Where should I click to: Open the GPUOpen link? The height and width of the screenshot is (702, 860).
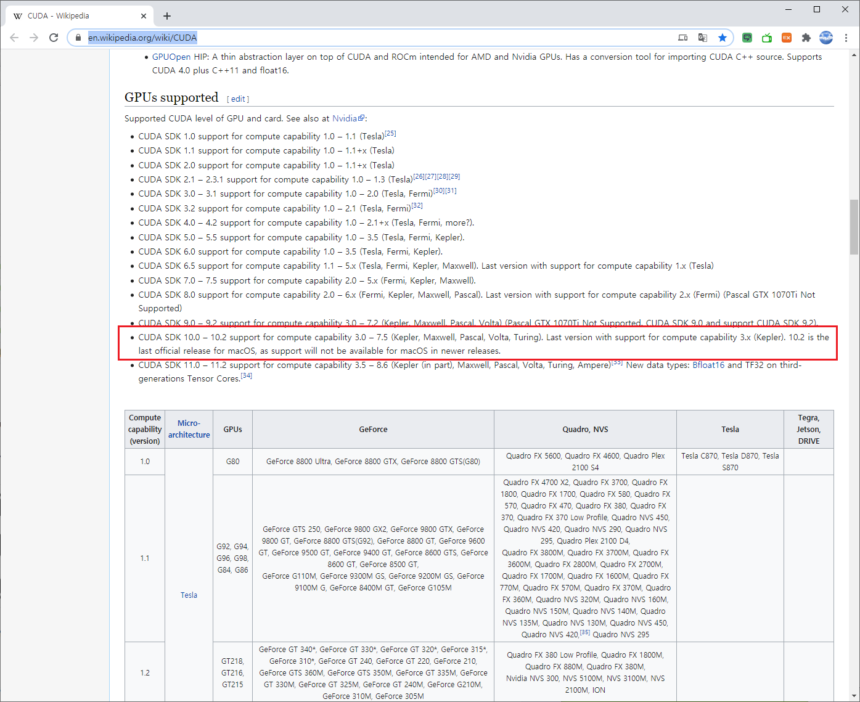[171, 57]
